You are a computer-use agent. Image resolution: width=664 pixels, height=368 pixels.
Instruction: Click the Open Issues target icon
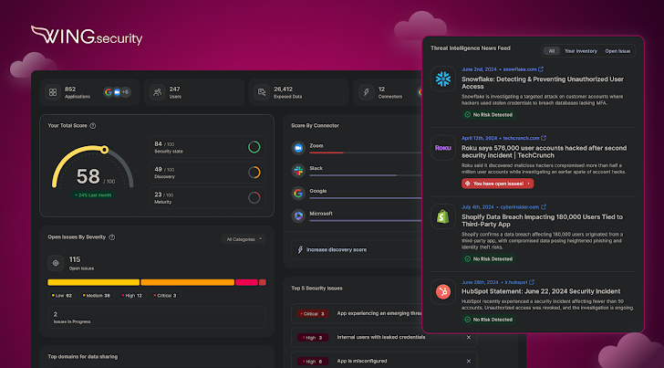(x=56, y=263)
